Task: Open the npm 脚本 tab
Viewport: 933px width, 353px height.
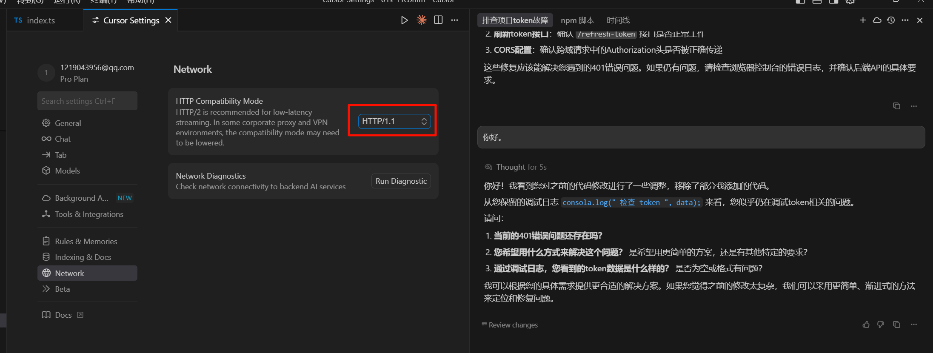Action: pyautogui.click(x=577, y=20)
